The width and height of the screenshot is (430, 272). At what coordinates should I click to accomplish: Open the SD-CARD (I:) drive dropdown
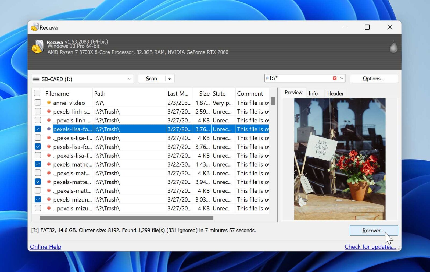point(130,79)
